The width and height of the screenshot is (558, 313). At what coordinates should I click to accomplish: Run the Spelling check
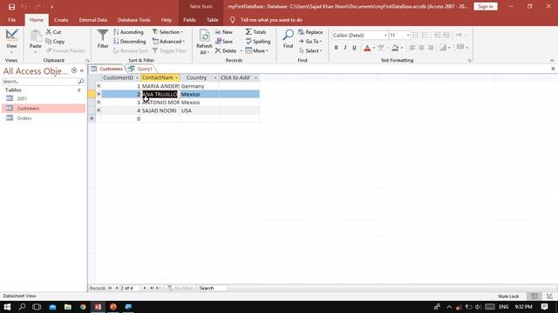(x=258, y=42)
